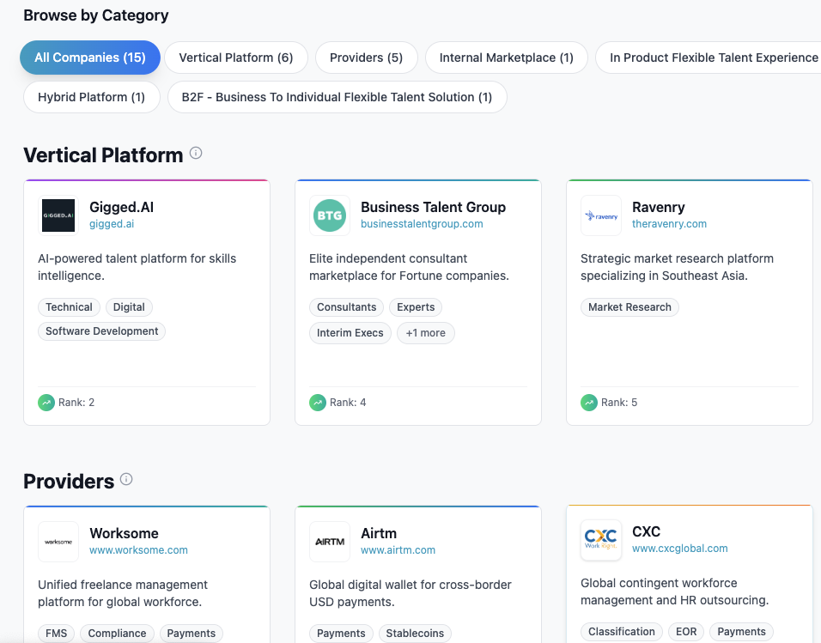Open the gigged.ai website link
Screen dimensions: 821x643
pyautogui.click(x=112, y=224)
